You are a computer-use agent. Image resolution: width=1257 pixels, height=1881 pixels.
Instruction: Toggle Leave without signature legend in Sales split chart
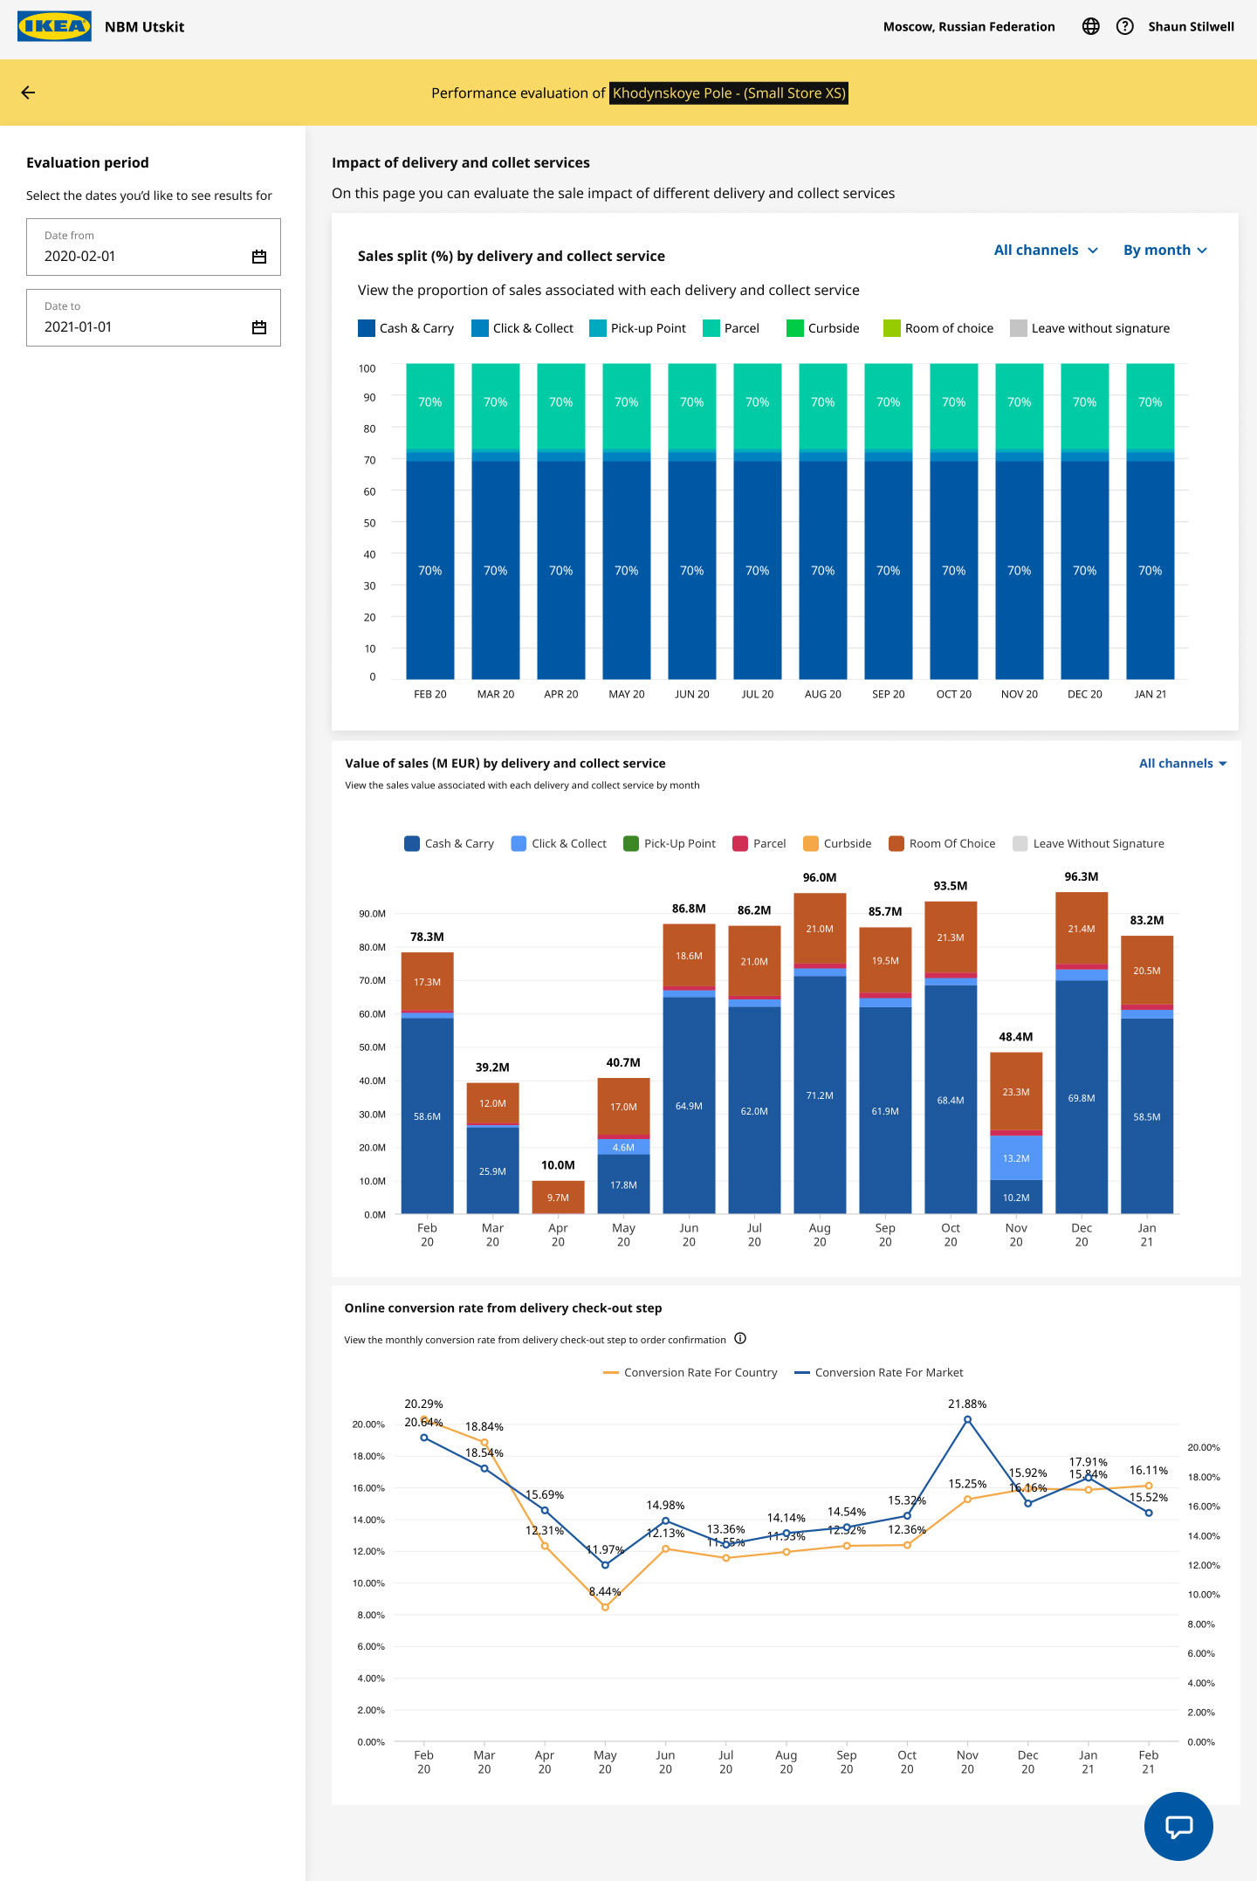pyautogui.click(x=1089, y=328)
